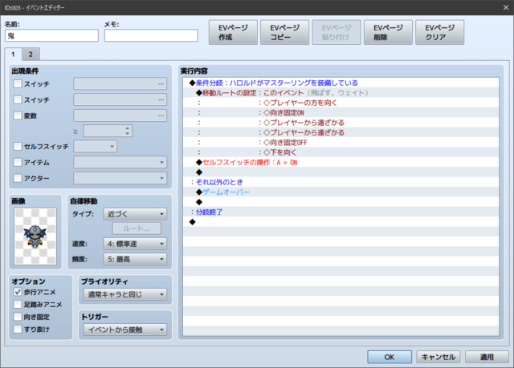Open the アクター condition dropdown
Image resolution: width=514 pixels, height=368 pixels.
[x=120, y=178]
